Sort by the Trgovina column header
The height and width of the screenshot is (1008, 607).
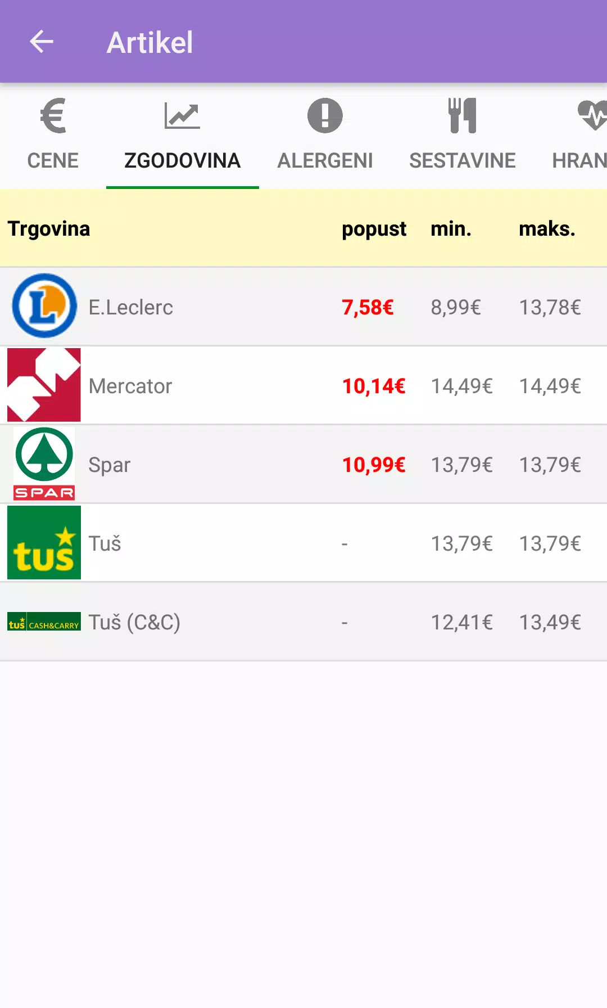49,229
